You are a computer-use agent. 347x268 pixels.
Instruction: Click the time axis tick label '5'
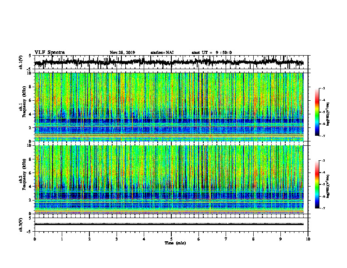(171, 239)
